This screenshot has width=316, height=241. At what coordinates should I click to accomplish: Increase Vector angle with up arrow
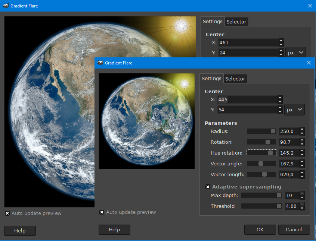tap(302, 162)
